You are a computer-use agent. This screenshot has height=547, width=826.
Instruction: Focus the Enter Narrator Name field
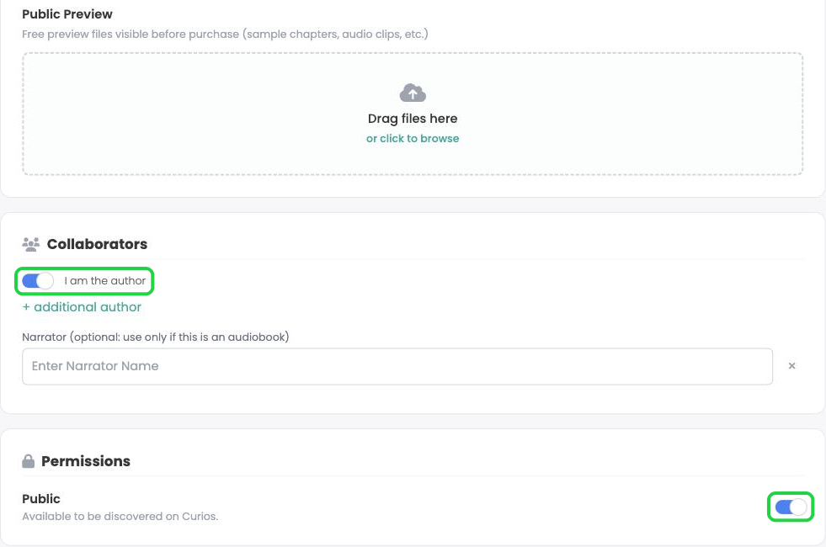tap(397, 366)
